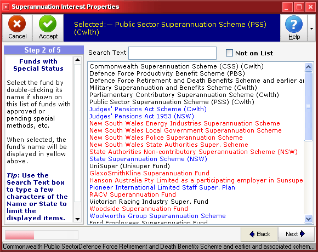Select Military Superannuation and Benefits Scheme (Cwlth)
The image size is (318, 252).
tap(173, 88)
